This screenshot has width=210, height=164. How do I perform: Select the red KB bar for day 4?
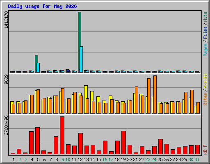click(31, 143)
